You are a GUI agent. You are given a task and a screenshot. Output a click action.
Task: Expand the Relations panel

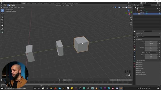[139, 62]
